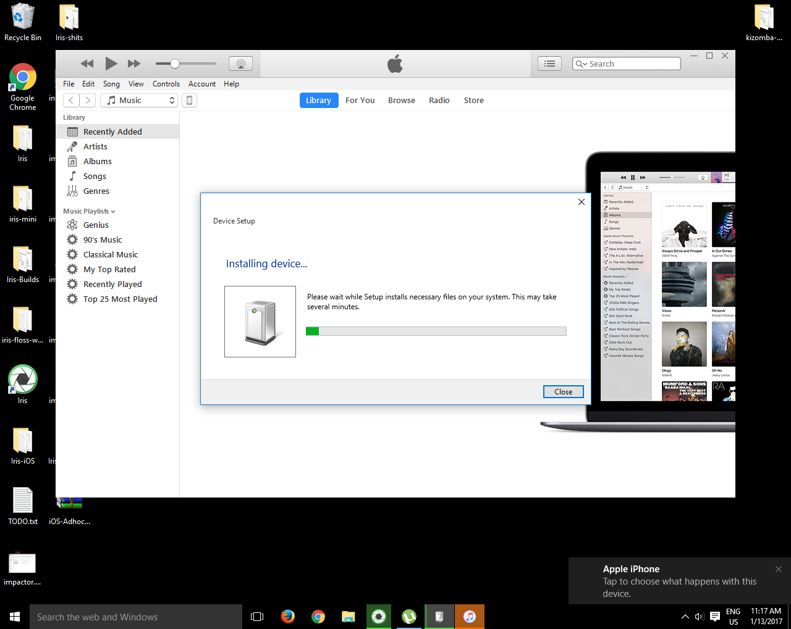Image resolution: width=791 pixels, height=629 pixels.
Task: Open the Top 25 Most Played playlist
Action: tap(117, 299)
